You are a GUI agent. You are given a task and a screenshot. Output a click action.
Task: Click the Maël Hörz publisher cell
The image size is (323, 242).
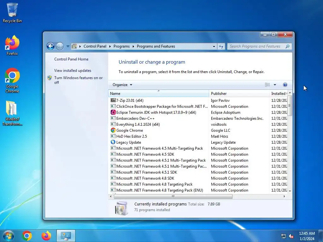pos(220,136)
